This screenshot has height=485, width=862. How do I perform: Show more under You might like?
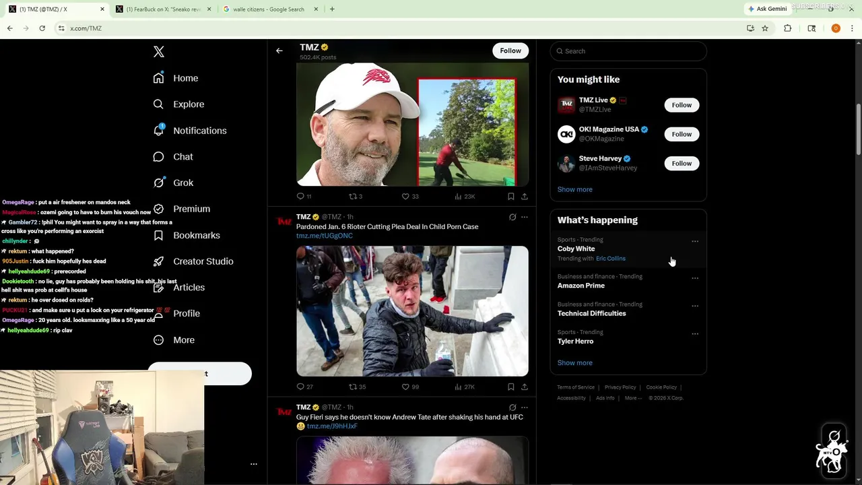(x=575, y=189)
